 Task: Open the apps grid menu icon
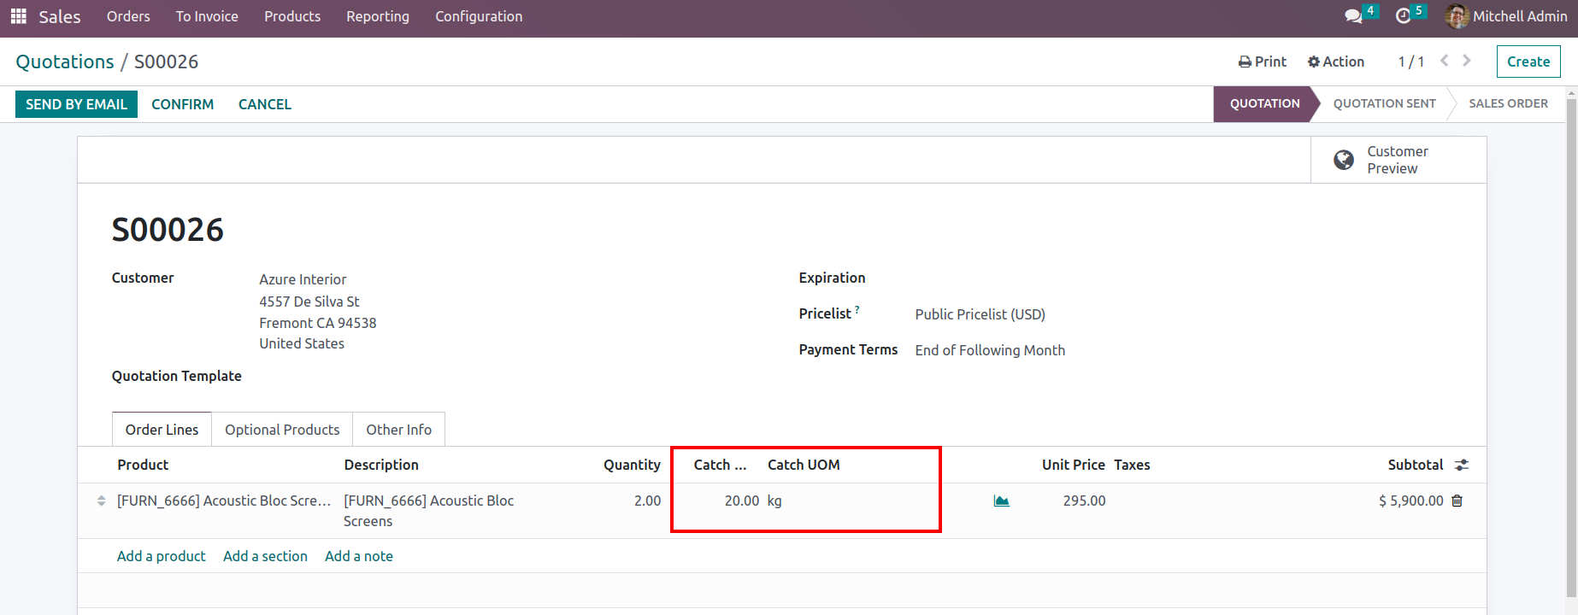18,16
